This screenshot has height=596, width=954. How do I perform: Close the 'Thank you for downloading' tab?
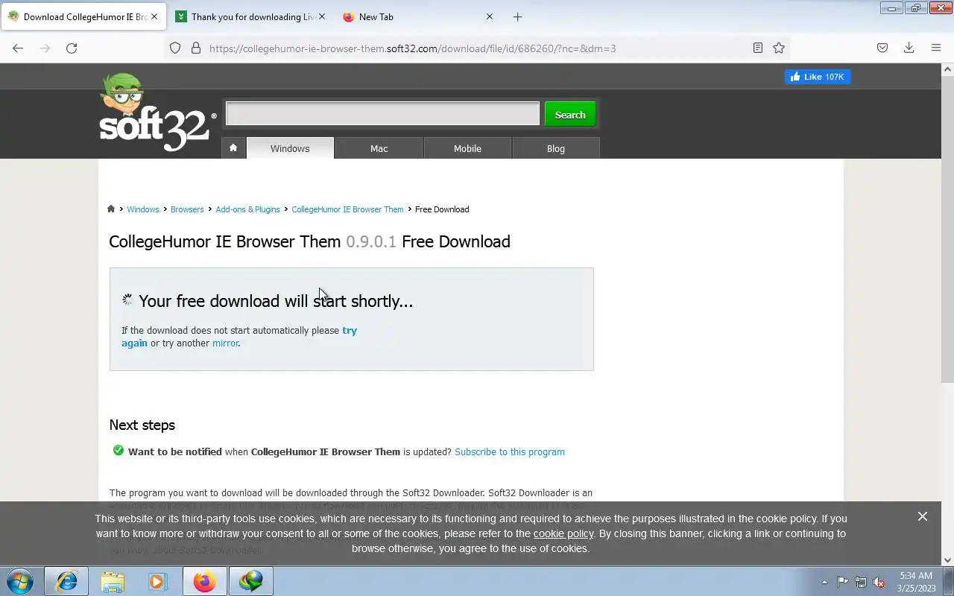[322, 16]
